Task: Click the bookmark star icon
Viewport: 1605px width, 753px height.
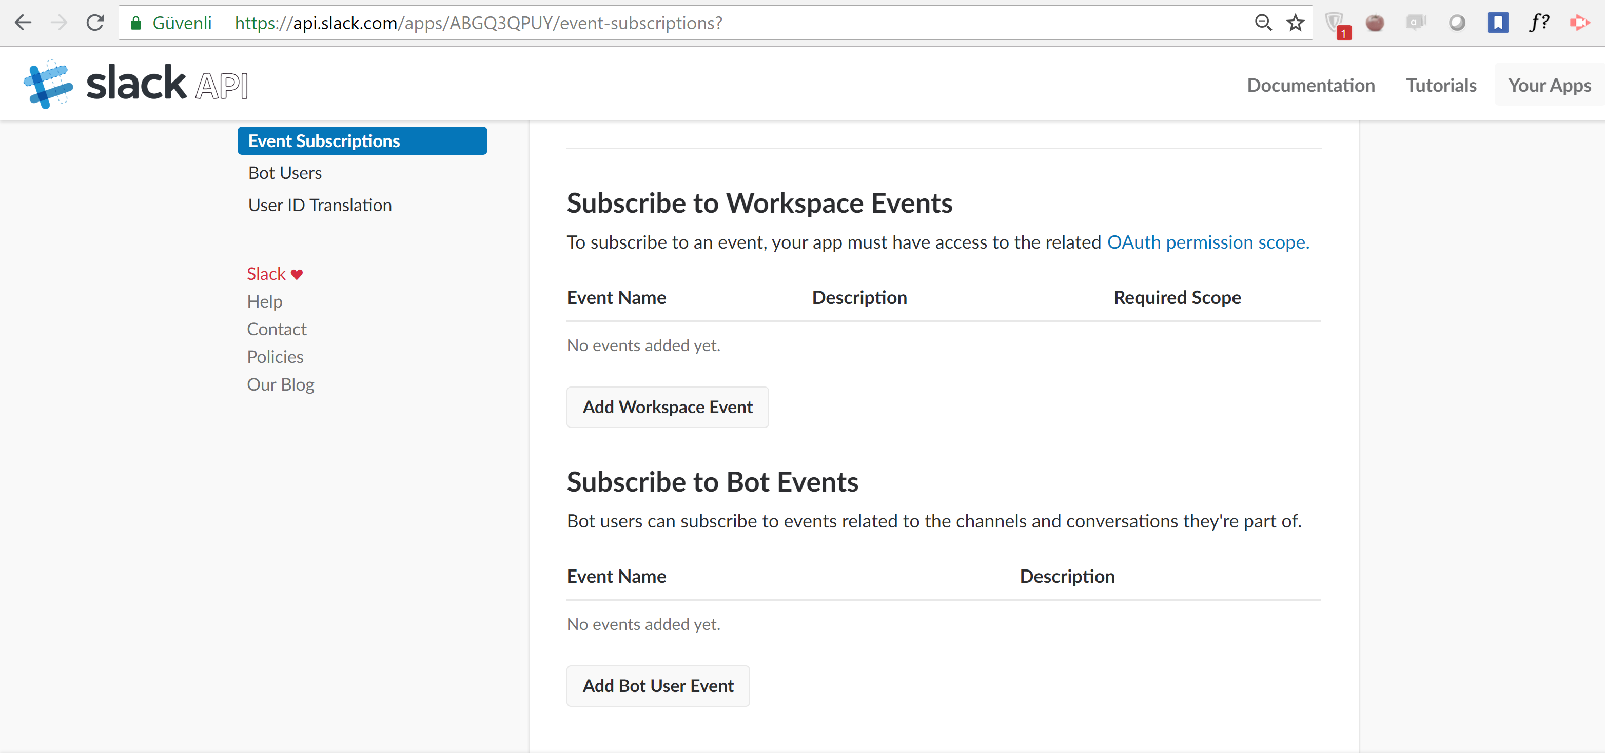Action: (x=1295, y=23)
